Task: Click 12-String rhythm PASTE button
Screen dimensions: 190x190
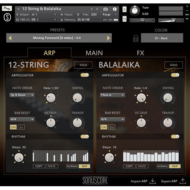Action: pyautogui.click(x=52, y=166)
